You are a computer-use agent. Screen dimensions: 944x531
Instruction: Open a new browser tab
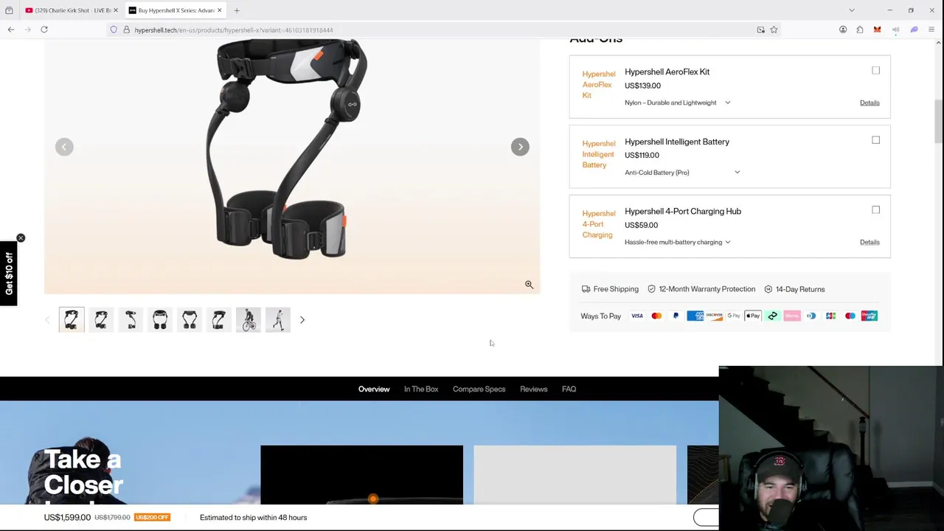tap(237, 10)
